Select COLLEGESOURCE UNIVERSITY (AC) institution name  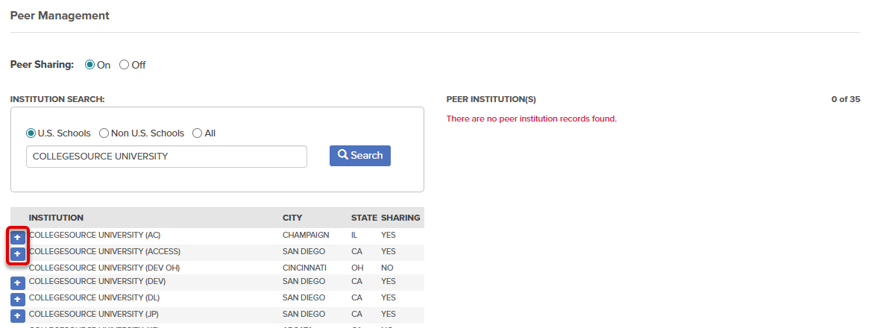pyautogui.click(x=95, y=235)
